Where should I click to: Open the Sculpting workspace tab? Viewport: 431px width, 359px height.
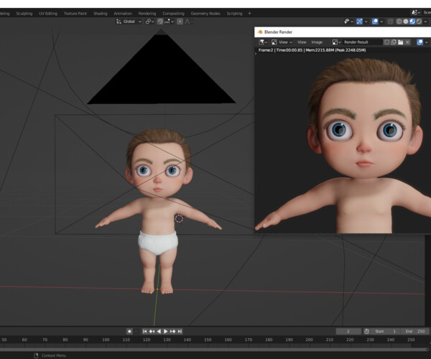(x=24, y=14)
